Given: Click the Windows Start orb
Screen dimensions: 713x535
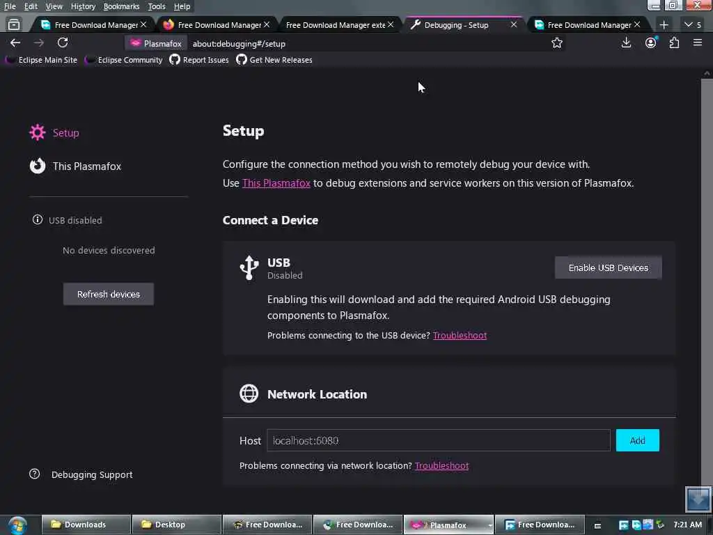Looking at the screenshot, I should 17,525.
